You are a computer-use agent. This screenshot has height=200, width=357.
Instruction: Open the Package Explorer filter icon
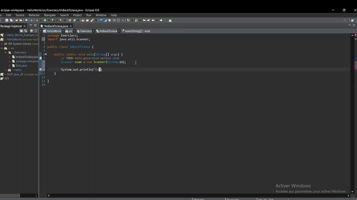pyautogui.click(x=32, y=31)
